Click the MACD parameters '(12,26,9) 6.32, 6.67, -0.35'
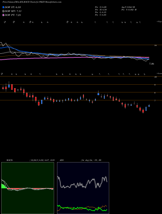Image resolution: width=162 pixels, height=214 pixels. 42,160
